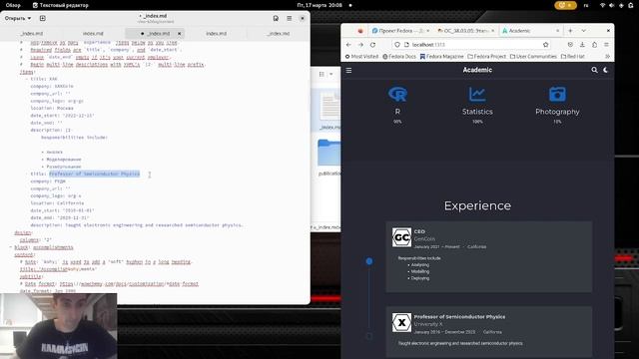Open Firefox downloads panel

pyautogui.click(x=582, y=44)
